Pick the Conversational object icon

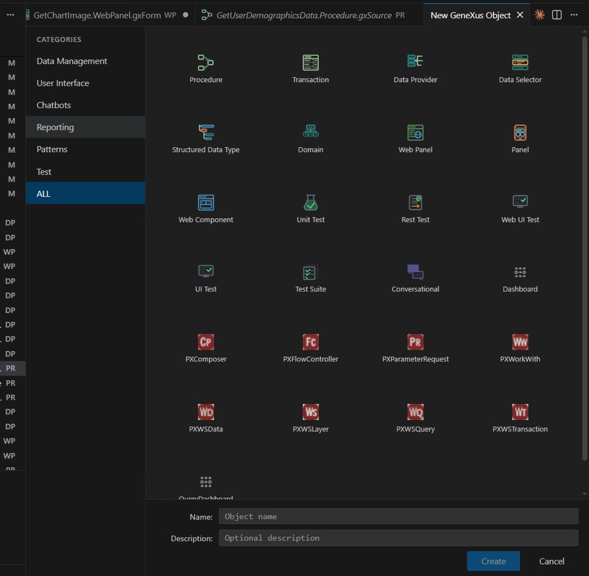pyautogui.click(x=415, y=272)
